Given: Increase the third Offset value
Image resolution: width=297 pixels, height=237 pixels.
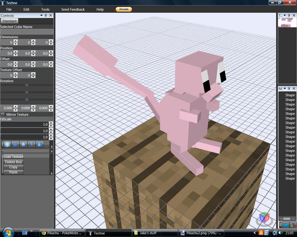Looking at the screenshot, I should pos(51,63).
